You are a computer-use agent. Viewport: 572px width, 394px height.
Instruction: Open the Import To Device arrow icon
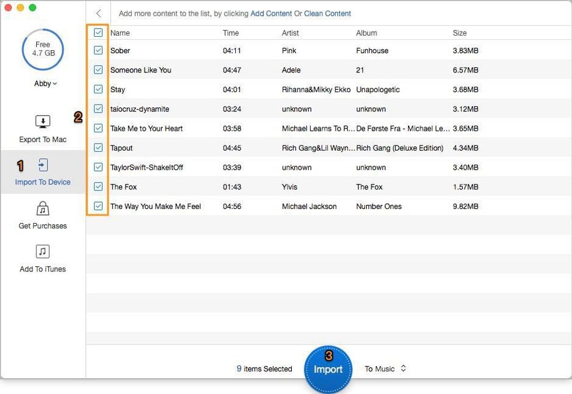coord(43,165)
